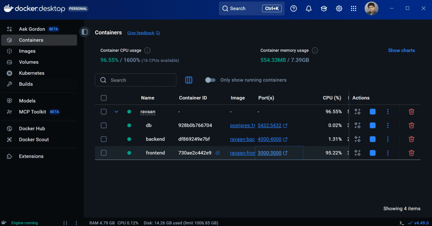
Task: Open the Give feedback link
Action: coord(141,33)
